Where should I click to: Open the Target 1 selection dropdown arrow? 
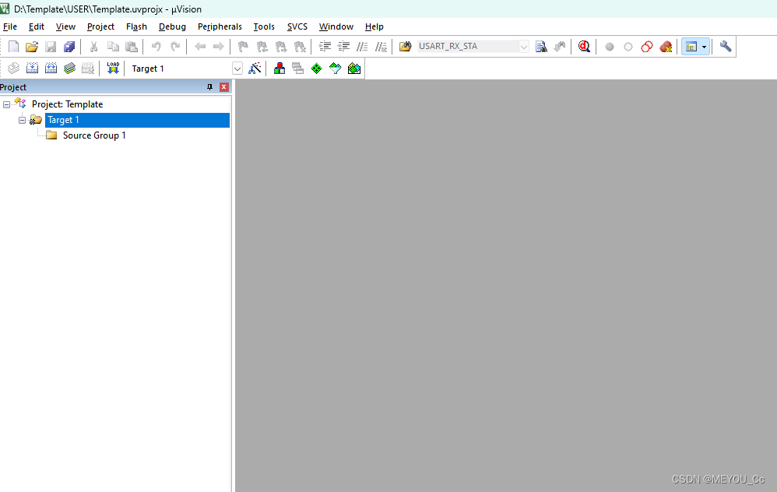tap(237, 69)
